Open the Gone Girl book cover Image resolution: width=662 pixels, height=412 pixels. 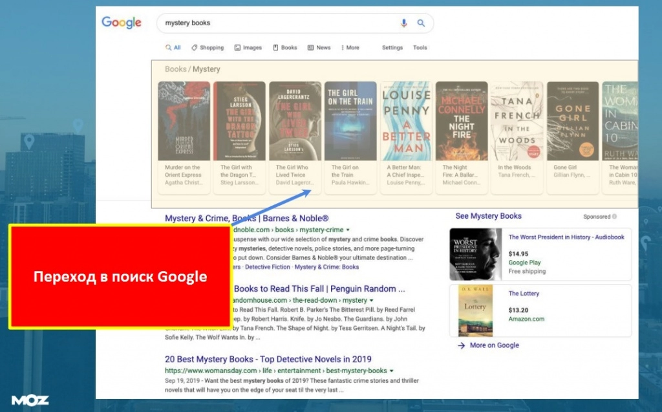(x=573, y=121)
